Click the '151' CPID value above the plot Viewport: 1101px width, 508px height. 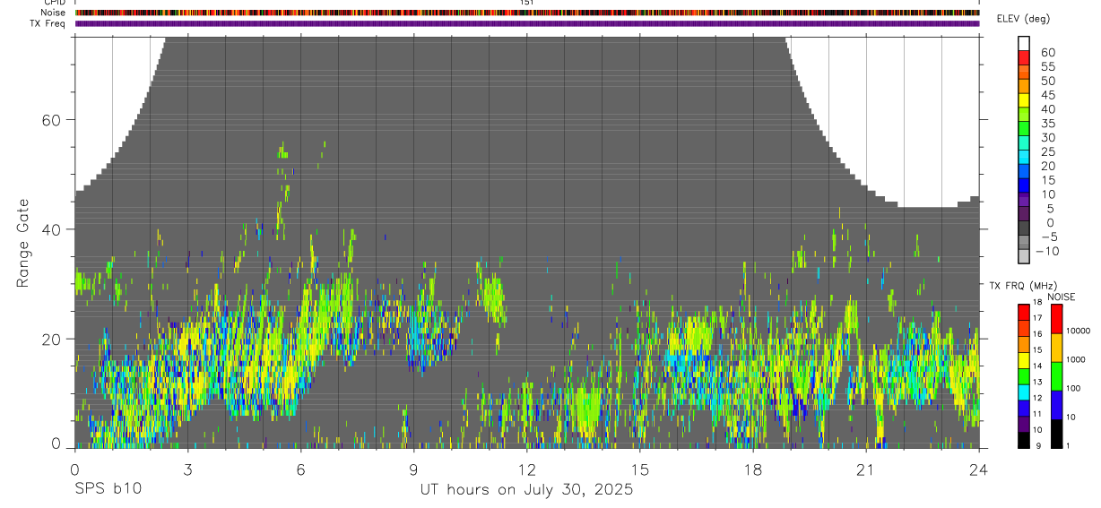(526, 3)
